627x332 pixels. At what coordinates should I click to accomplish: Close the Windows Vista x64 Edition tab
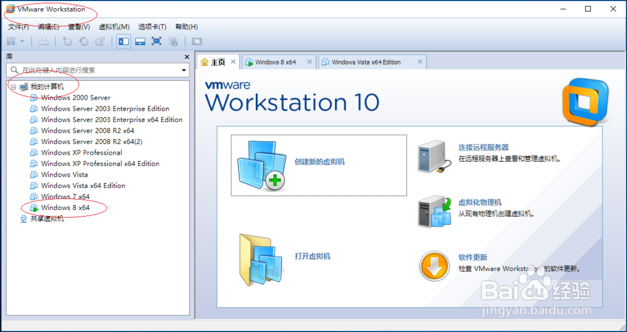[x=420, y=62]
